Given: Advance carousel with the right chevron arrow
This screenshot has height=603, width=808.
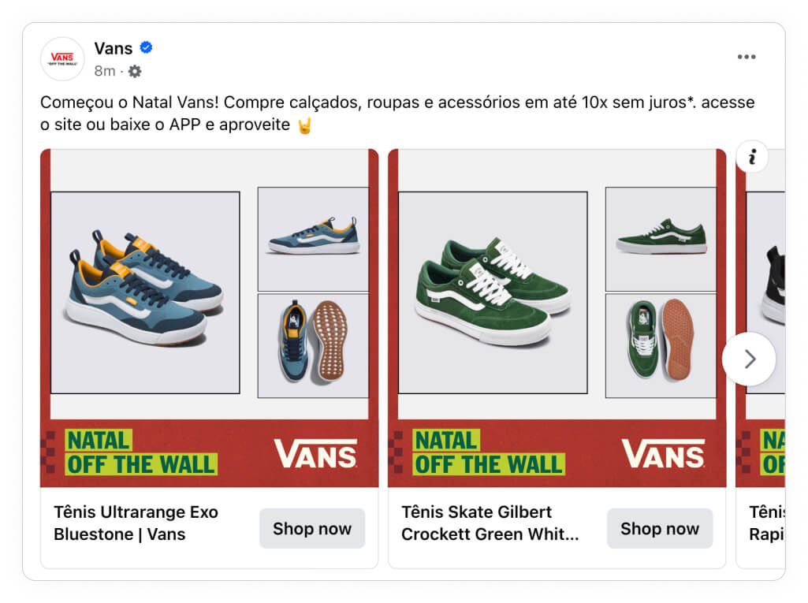Looking at the screenshot, I should 749,359.
